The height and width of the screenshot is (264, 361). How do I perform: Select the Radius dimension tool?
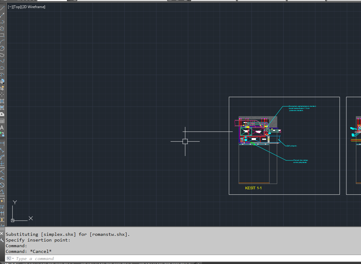click(2, 172)
